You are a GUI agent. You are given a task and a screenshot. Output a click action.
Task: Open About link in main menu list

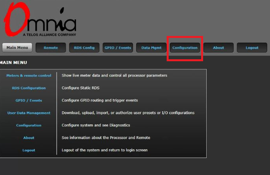pyautogui.click(x=29, y=138)
